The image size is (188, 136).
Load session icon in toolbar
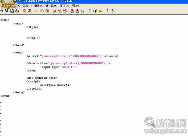[72, 11]
